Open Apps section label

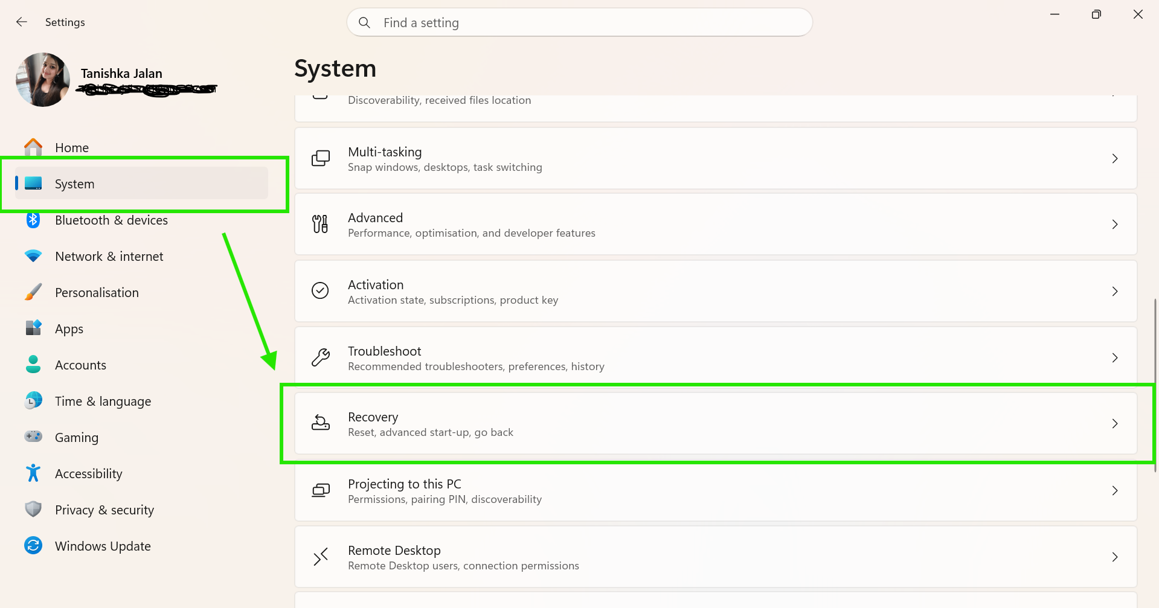coord(69,329)
